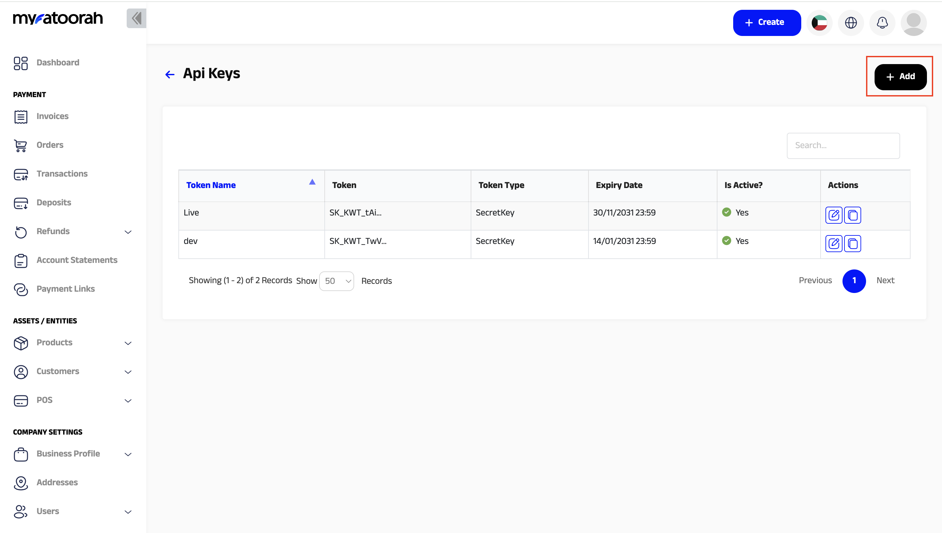The image size is (942, 533).
Task: Expand the Products submenu
Action: 128,343
